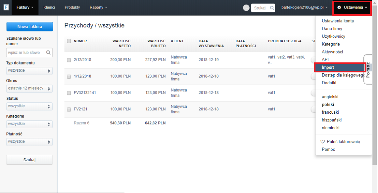This screenshot has height=193, width=378.
Task: Click the Fakturownia logo icon
Action: (6, 7)
